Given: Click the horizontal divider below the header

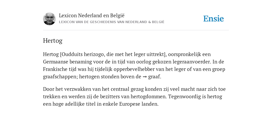Looking at the screenshot, I should click(x=136, y=30).
